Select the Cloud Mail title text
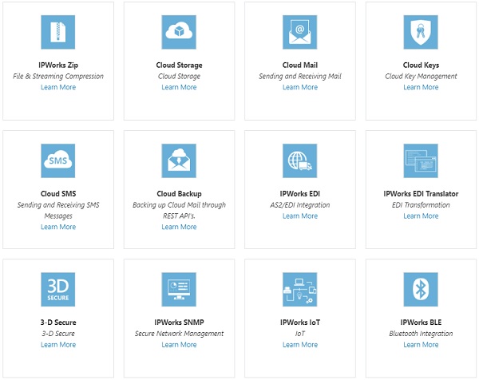The image size is (479, 380). point(300,65)
